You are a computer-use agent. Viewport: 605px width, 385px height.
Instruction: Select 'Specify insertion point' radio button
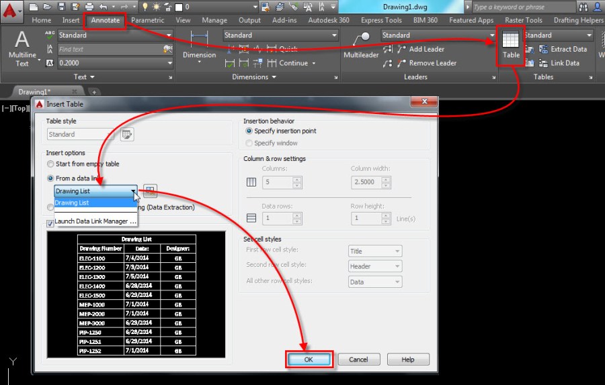[x=249, y=131]
